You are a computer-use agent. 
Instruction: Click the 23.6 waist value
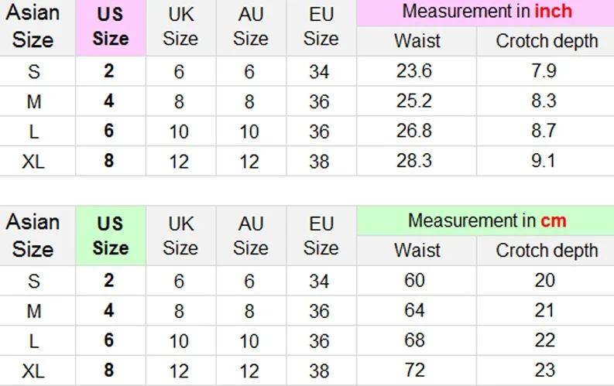tap(414, 71)
